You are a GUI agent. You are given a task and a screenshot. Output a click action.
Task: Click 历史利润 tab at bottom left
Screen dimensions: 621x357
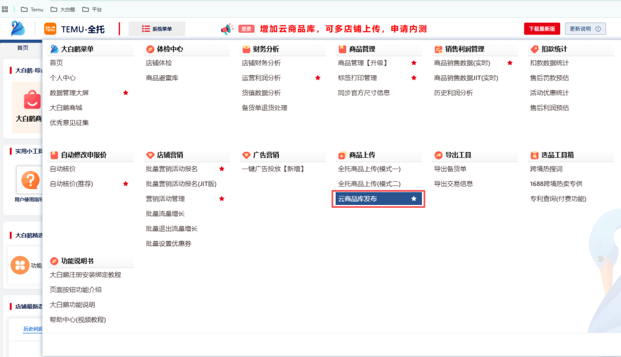click(32, 329)
